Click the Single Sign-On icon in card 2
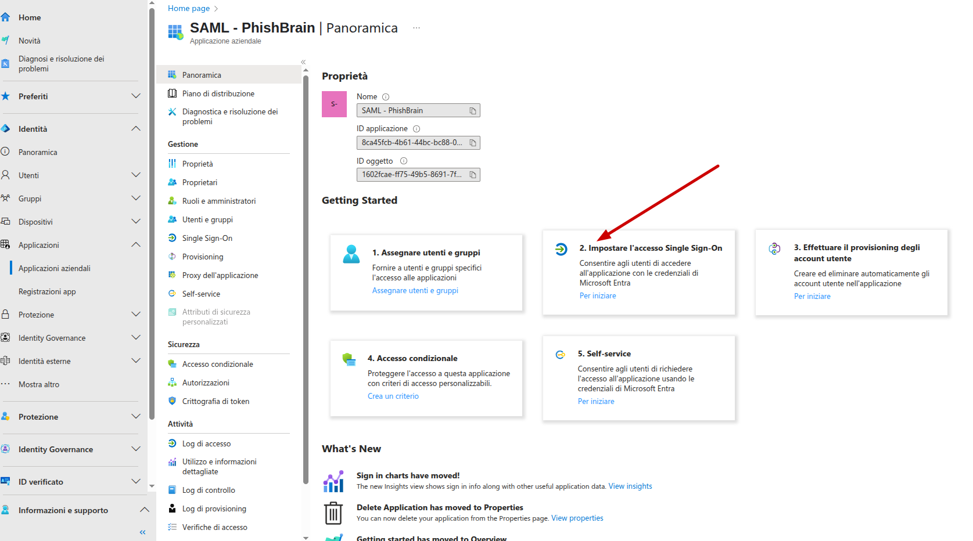 (561, 249)
